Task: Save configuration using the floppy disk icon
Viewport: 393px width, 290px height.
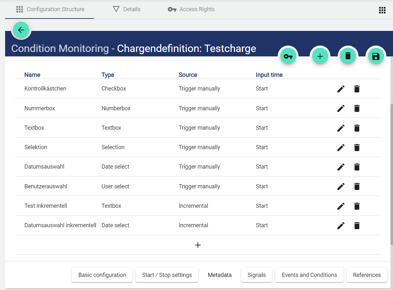Action: pyautogui.click(x=376, y=56)
